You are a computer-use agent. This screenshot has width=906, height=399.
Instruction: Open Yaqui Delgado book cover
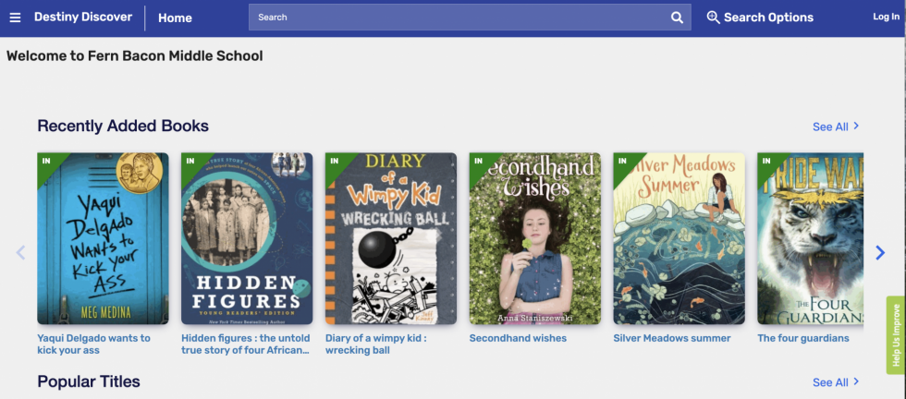tap(103, 238)
